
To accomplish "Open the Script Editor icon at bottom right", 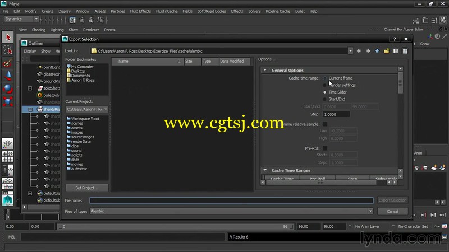I will (x=445, y=237).
